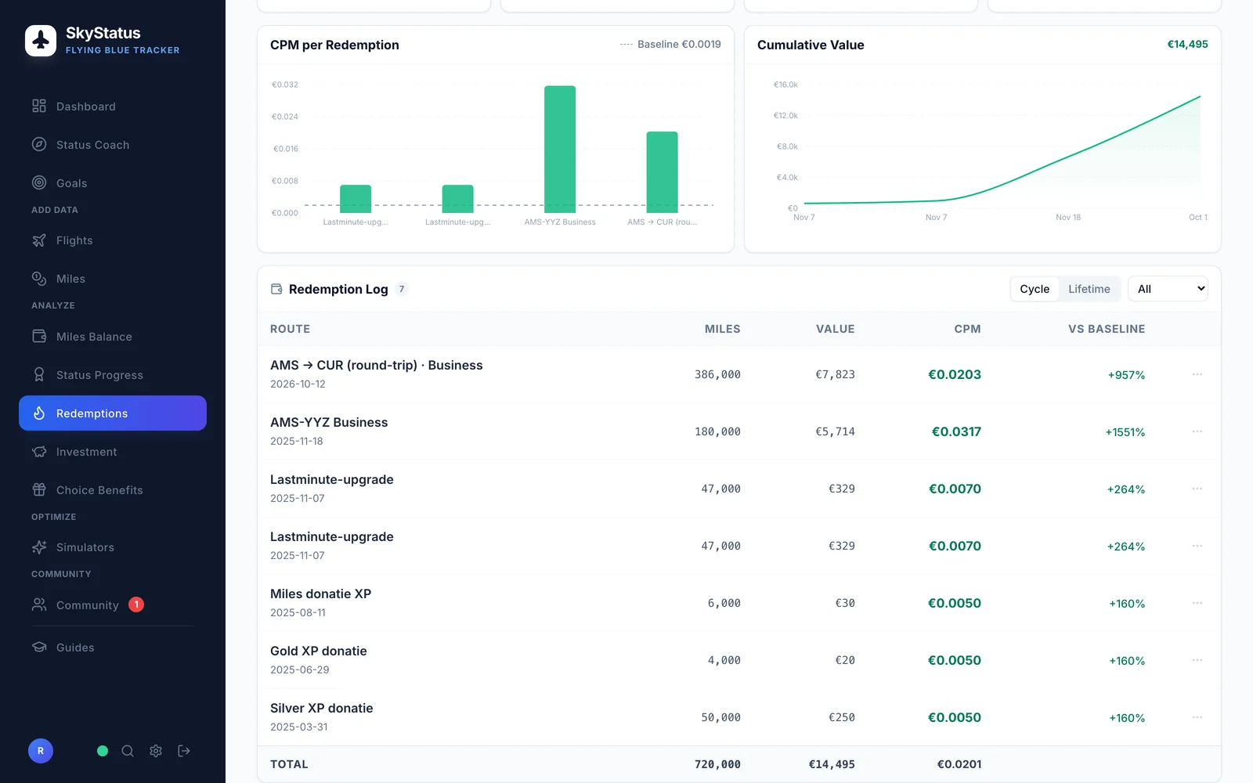
Task: Open row menu for Miles donatie XP
Action: tap(1197, 603)
